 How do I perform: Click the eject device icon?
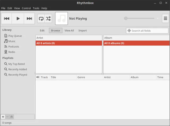11,117
